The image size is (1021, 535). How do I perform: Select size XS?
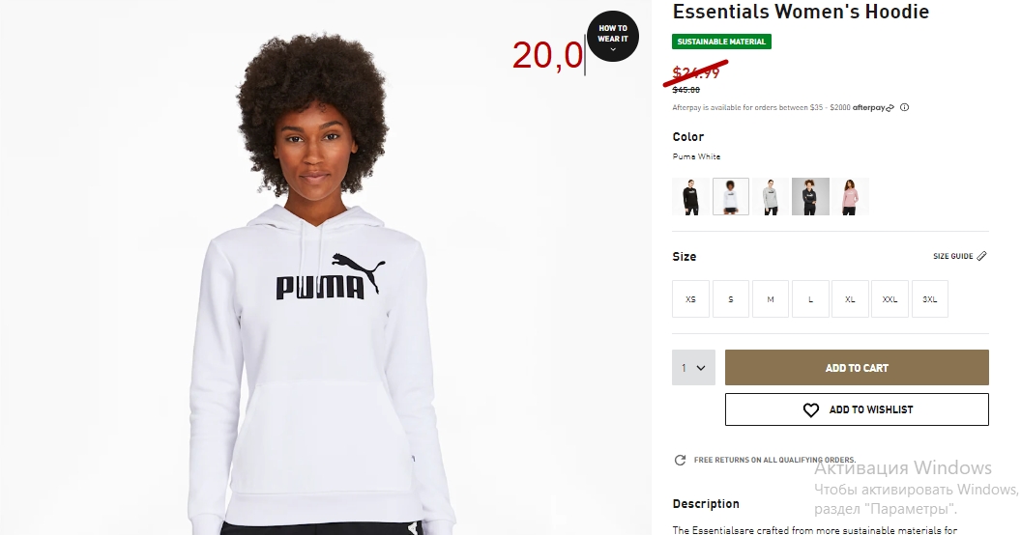[691, 299]
